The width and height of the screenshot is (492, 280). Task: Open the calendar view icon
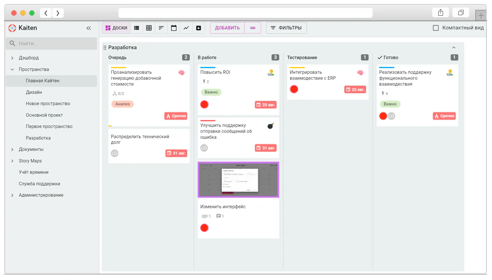coord(174,28)
